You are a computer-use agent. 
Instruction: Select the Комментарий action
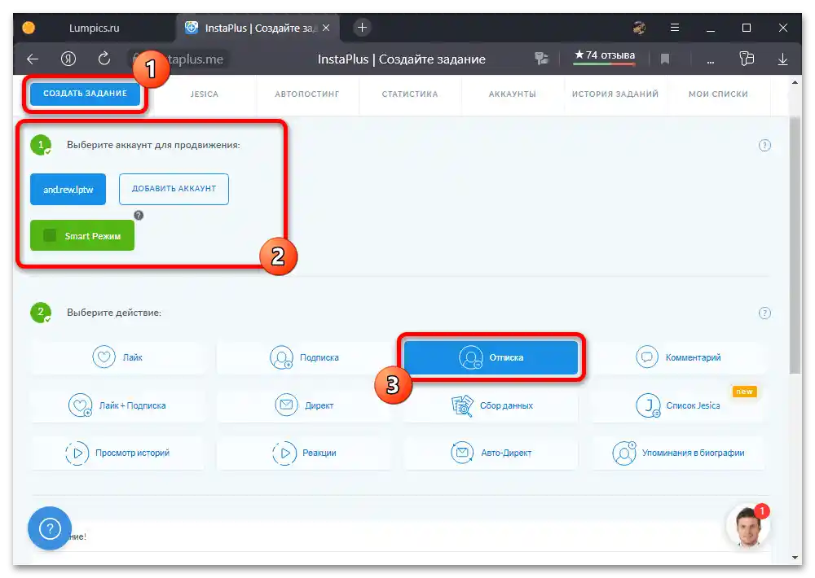(678, 357)
